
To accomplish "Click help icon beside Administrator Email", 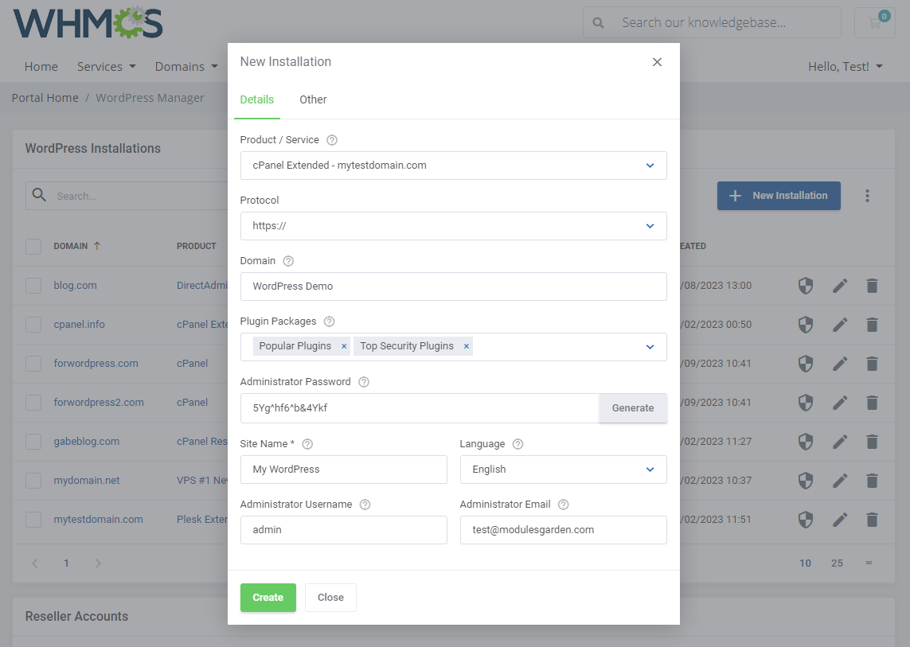I will 563,505.
